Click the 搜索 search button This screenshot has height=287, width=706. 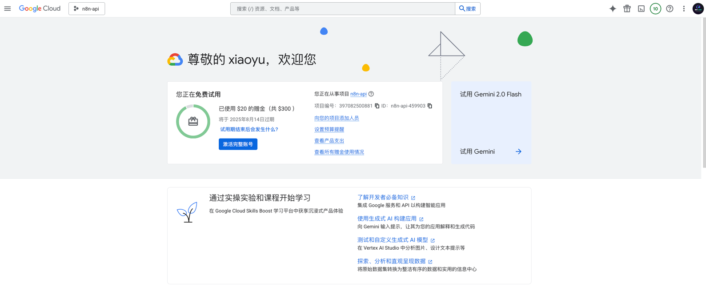(468, 8)
